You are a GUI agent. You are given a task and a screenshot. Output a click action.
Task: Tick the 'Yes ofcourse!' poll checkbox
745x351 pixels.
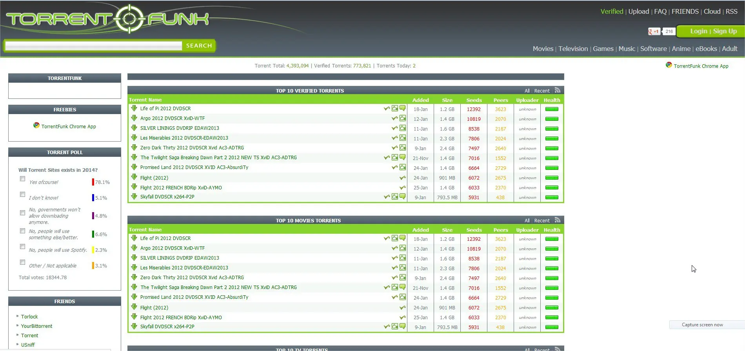click(x=23, y=179)
